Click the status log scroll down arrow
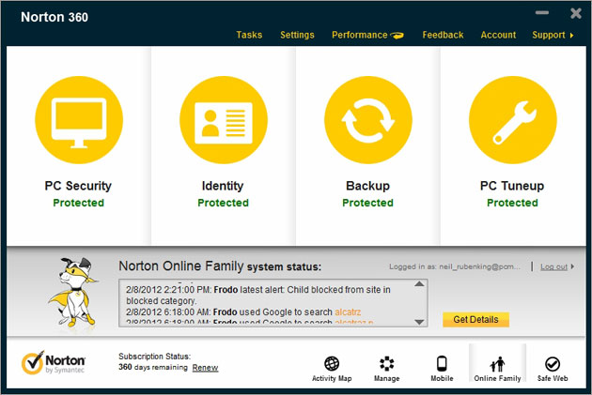The height and width of the screenshot is (395, 592). (x=419, y=322)
